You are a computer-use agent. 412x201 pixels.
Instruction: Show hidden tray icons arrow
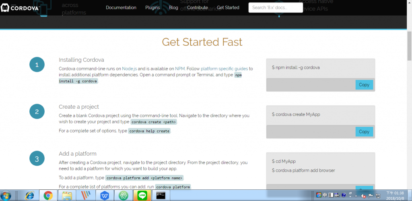click(356, 196)
